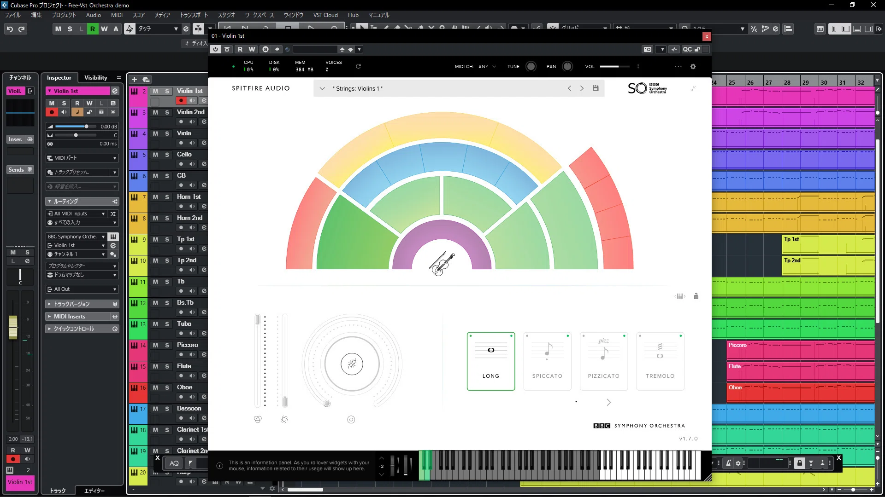Select the SPICCATO articulation
The width and height of the screenshot is (885, 497).
point(547,361)
